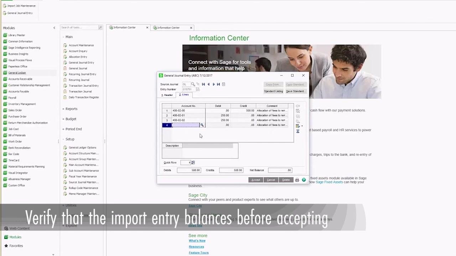The width and height of the screenshot is (456, 256).
Task: Close the second Information Center tab
Action: pyautogui.click(x=191, y=28)
